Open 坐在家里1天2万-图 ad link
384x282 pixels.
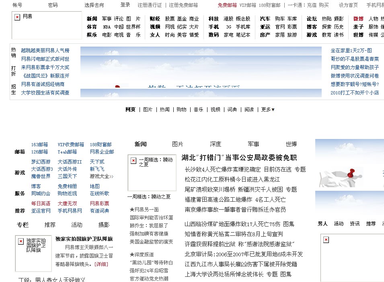351,50
